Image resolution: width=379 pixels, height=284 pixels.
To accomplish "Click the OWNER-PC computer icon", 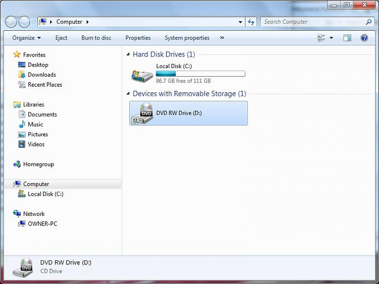I will click(x=22, y=223).
